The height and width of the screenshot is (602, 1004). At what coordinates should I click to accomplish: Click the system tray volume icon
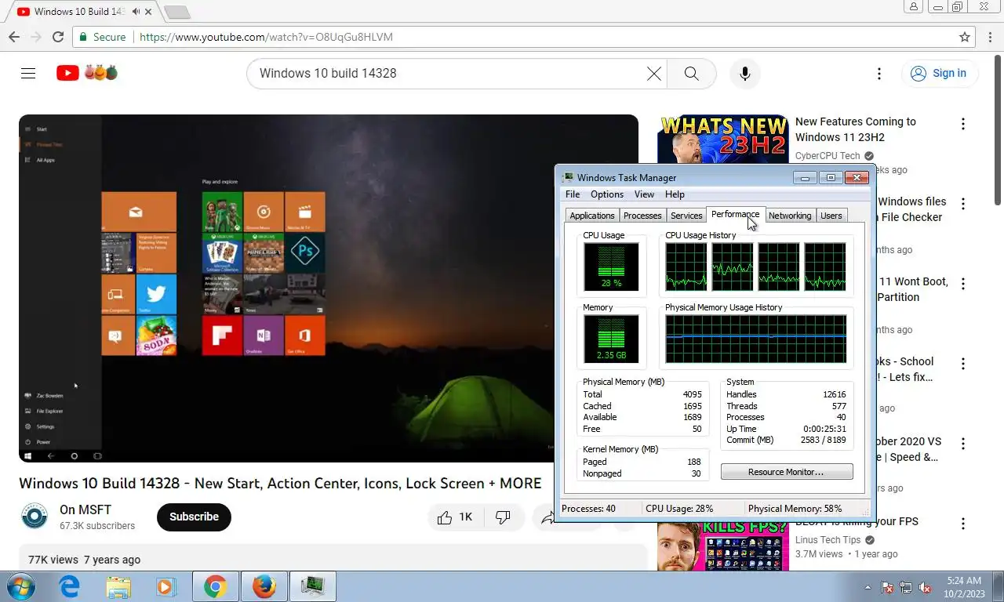click(926, 587)
